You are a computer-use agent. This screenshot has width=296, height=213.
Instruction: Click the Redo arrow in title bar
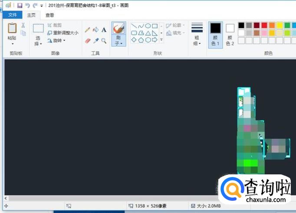coord(35,6)
